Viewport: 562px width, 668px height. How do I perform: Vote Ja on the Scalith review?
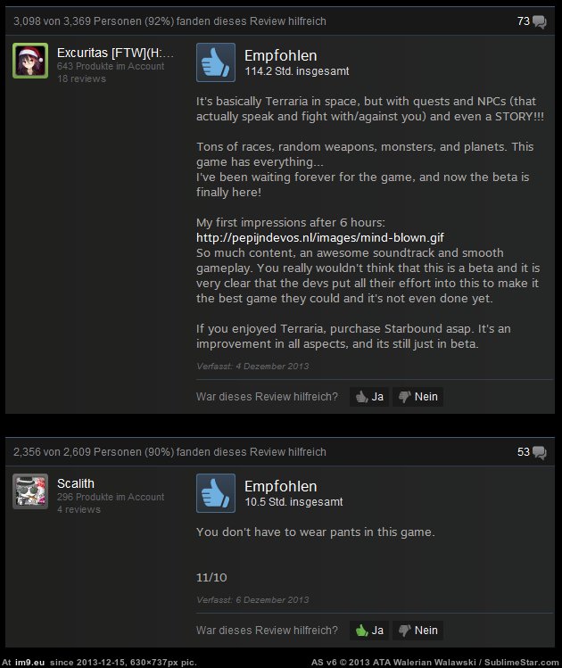tap(369, 630)
